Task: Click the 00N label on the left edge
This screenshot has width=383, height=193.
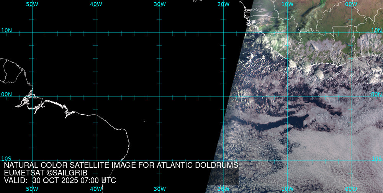Action: pos(7,94)
